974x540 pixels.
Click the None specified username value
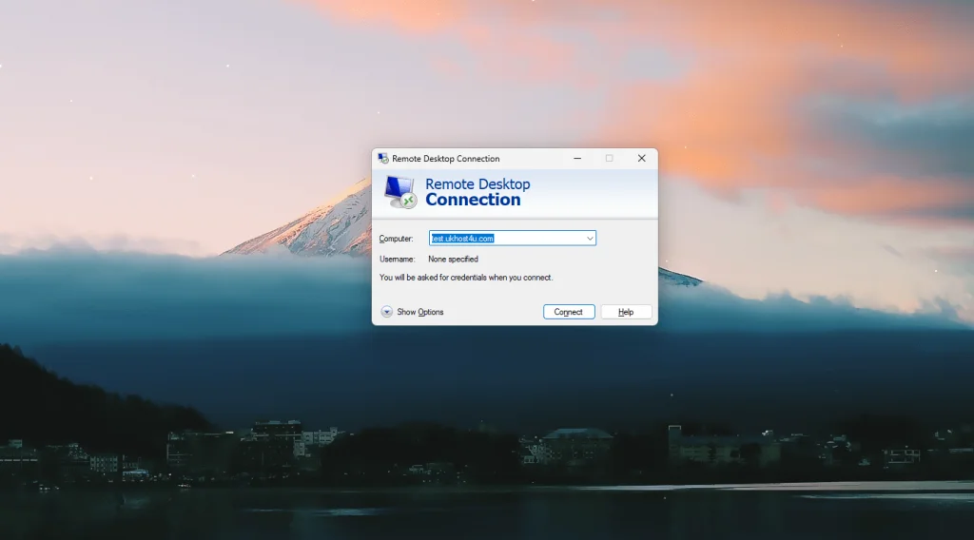pos(453,259)
